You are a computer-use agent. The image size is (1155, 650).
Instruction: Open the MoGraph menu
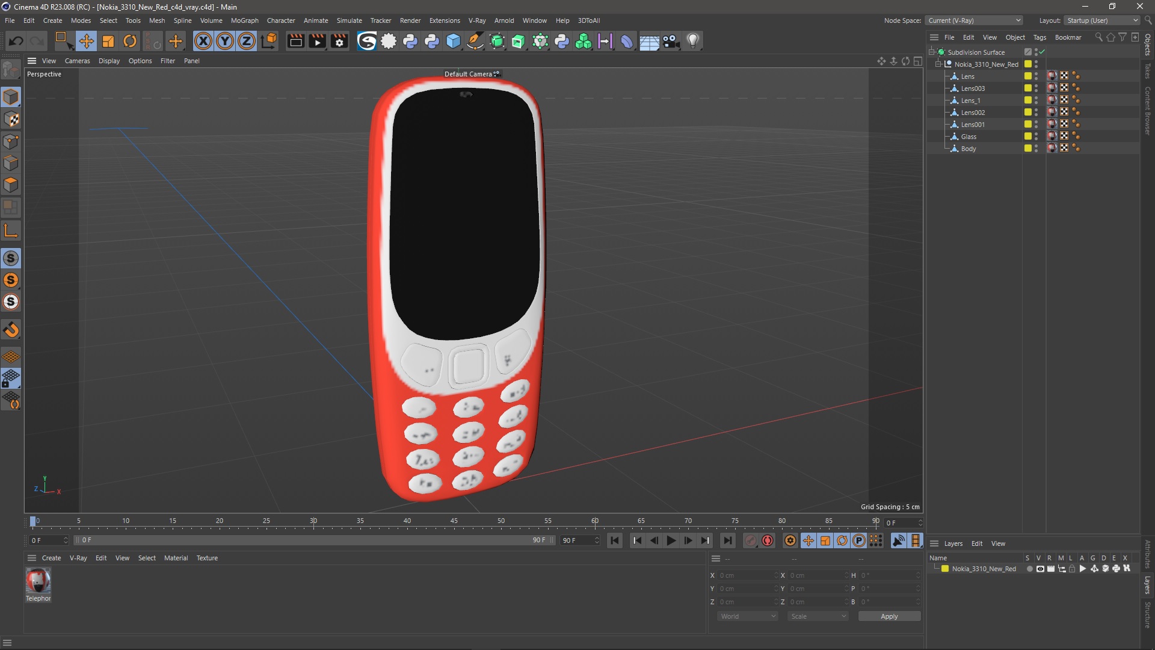coord(244,20)
